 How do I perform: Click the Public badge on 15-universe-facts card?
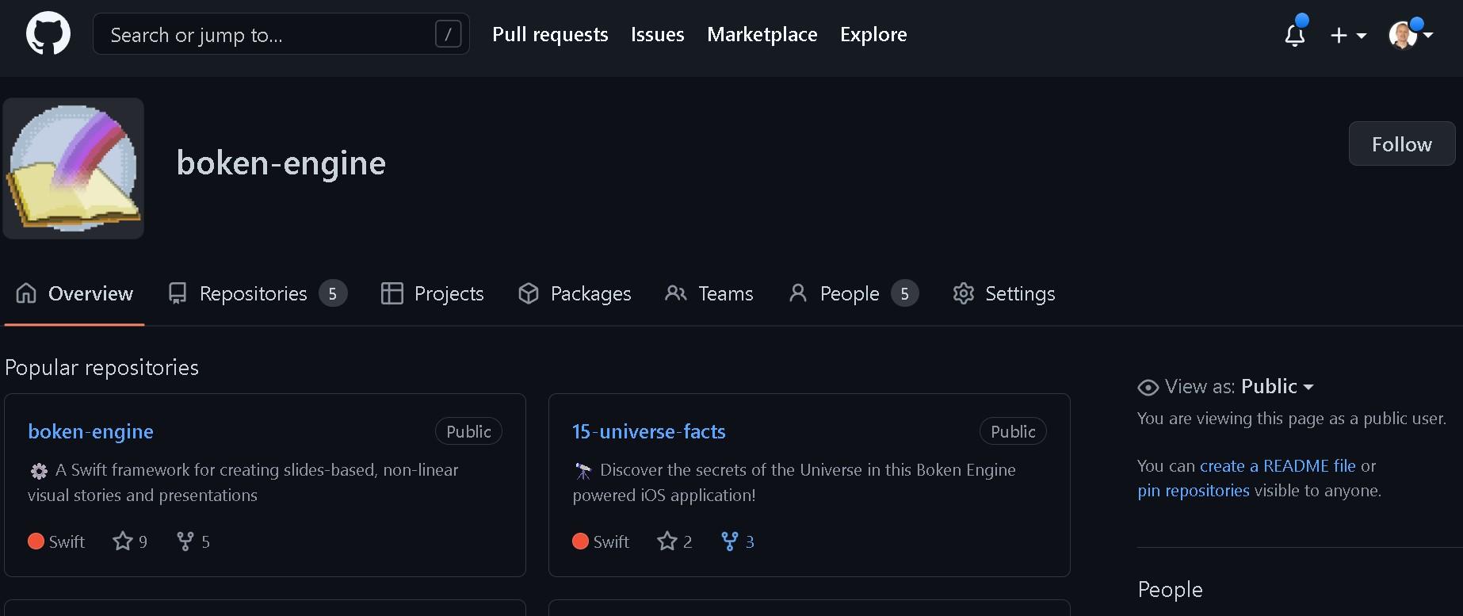[x=1013, y=431]
